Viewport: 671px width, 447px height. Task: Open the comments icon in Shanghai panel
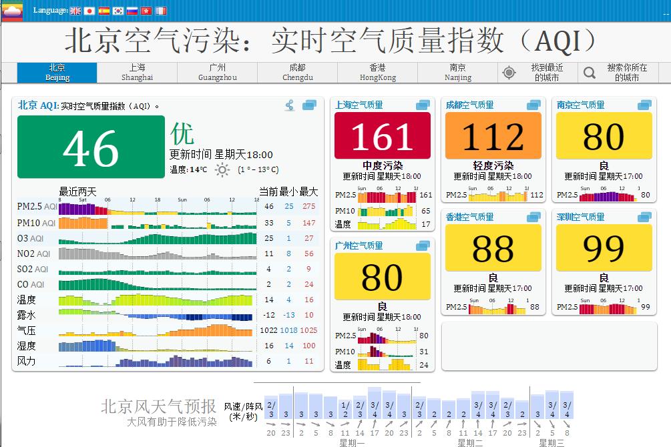coord(423,105)
